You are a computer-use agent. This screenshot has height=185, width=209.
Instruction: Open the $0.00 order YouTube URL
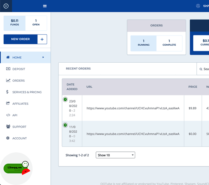(x=133, y=134)
